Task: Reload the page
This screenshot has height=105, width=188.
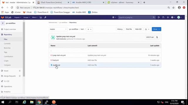Action: click(x=12, y=8)
